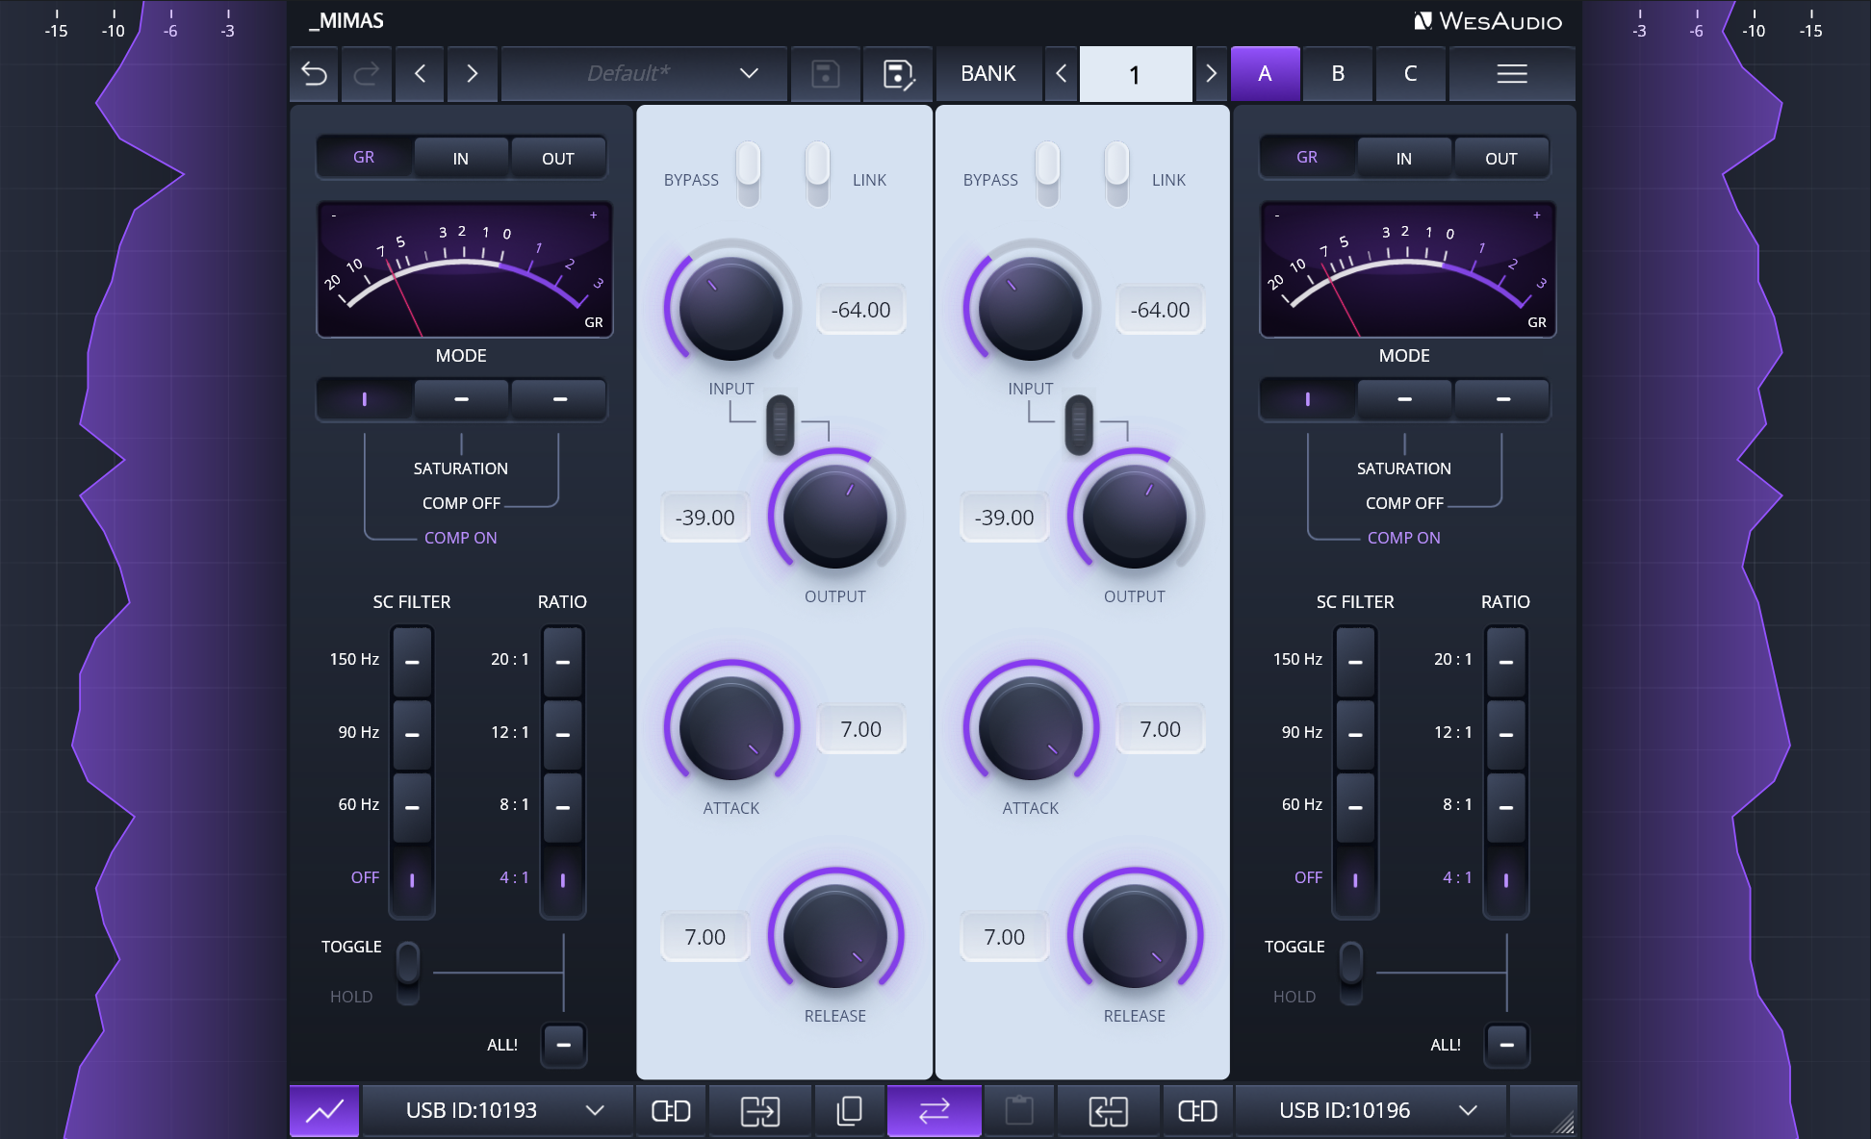Click the right channel GR VU meter
Viewport: 1871px width, 1139px height.
click(1408, 269)
